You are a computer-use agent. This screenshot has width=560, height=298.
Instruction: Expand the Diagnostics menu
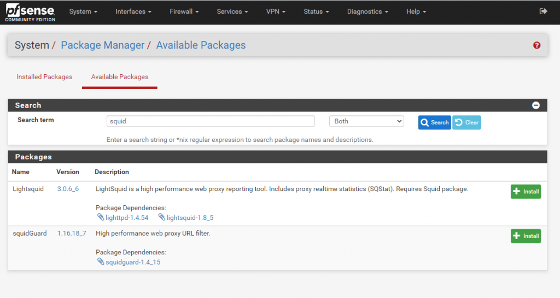pos(367,11)
